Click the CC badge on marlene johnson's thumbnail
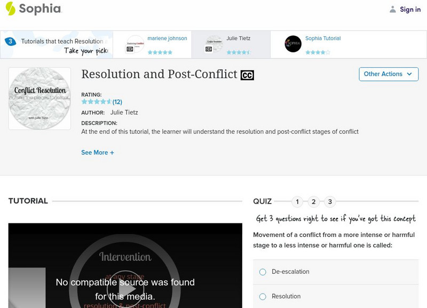This screenshot has height=308, width=427. (130, 49)
